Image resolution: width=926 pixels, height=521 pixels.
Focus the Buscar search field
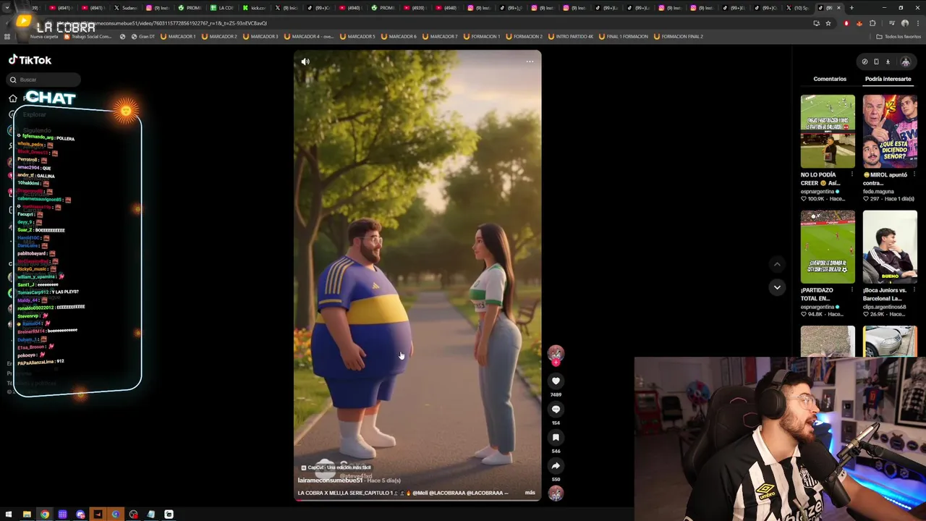click(44, 80)
